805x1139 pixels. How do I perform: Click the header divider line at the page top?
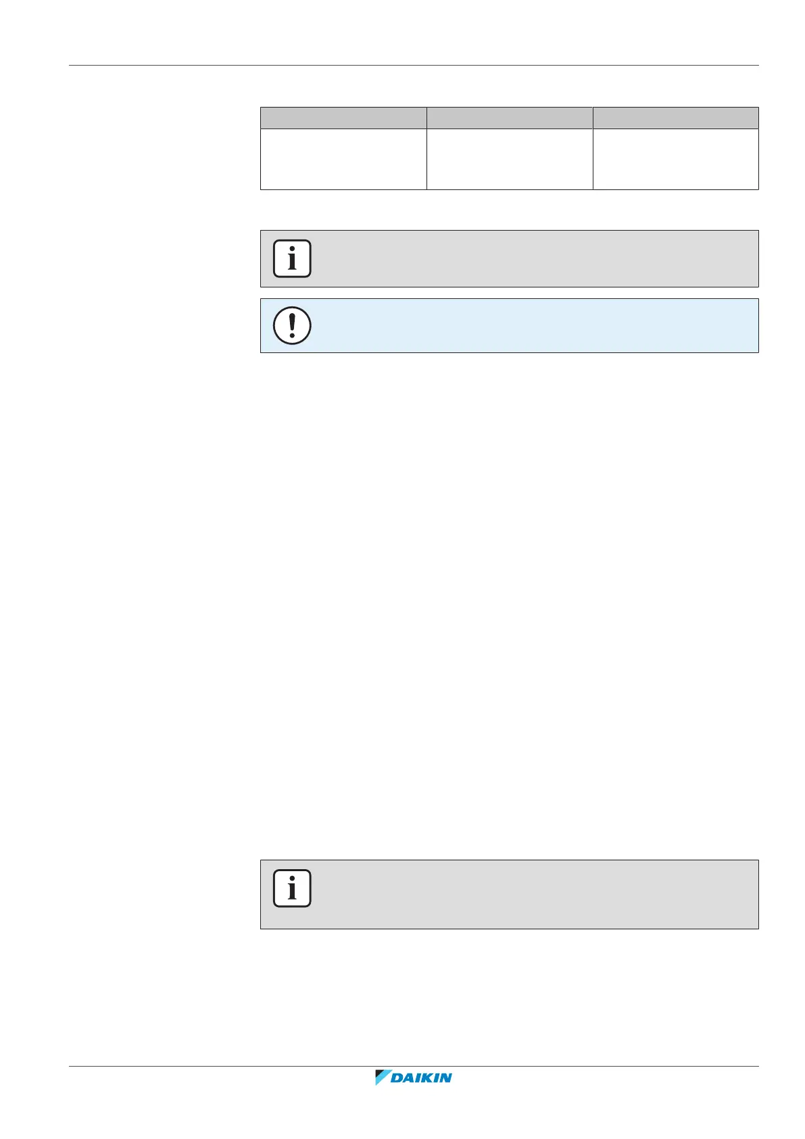414,66
